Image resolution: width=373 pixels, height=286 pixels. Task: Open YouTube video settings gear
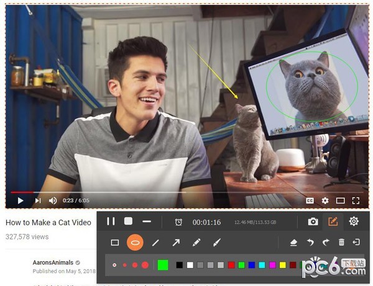pyautogui.click(x=325, y=200)
